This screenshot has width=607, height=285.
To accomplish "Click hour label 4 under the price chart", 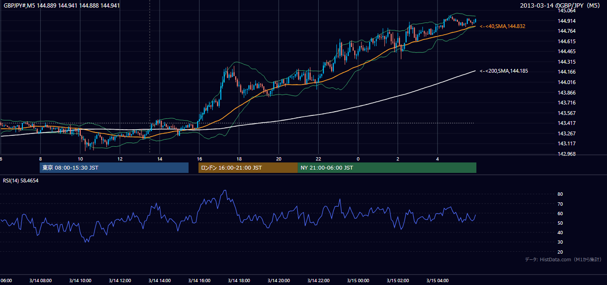I will pos(437,159).
